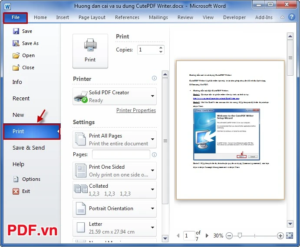
Task: Open the Print One Sided dropdown
Action: tap(153, 170)
